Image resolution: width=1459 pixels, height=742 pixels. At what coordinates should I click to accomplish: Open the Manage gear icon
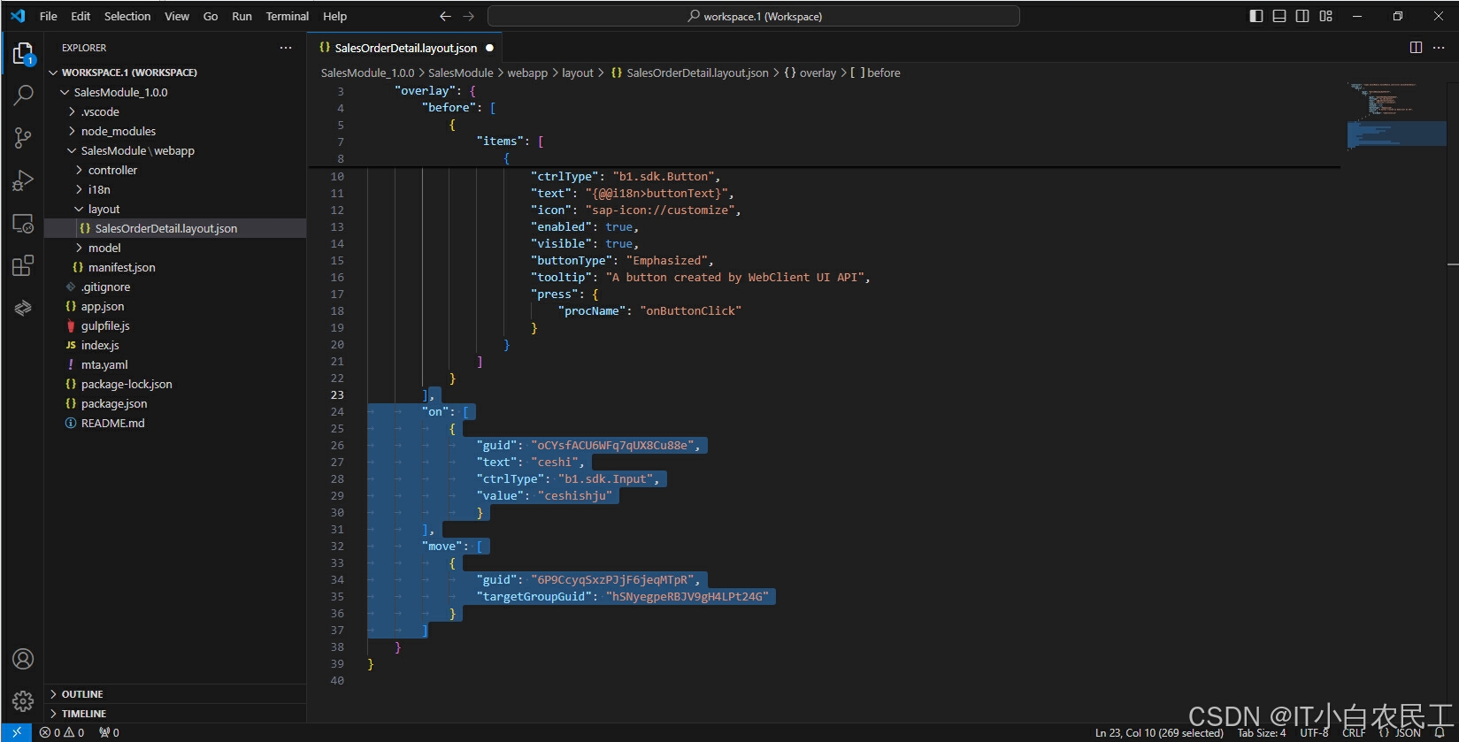pyautogui.click(x=23, y=701)
